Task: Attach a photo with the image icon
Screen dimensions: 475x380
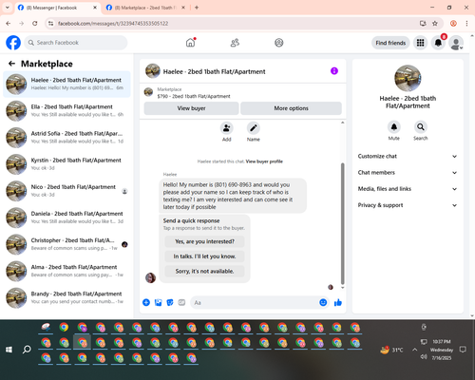Action: [158, 302]
